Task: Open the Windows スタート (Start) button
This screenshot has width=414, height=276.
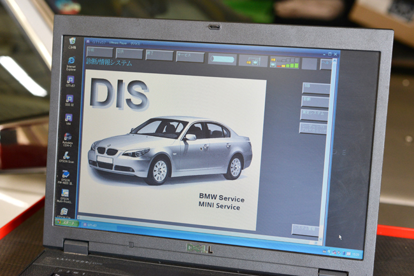Action: pos(67,223)
